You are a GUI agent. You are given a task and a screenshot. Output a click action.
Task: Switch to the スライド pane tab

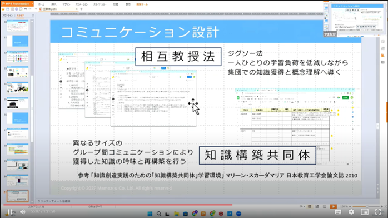pos(21,16)
